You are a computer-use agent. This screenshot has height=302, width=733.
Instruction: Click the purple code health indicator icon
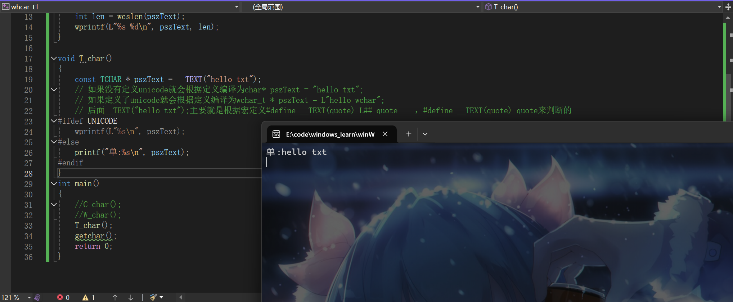pyautogui.click(x=37, y=297)
